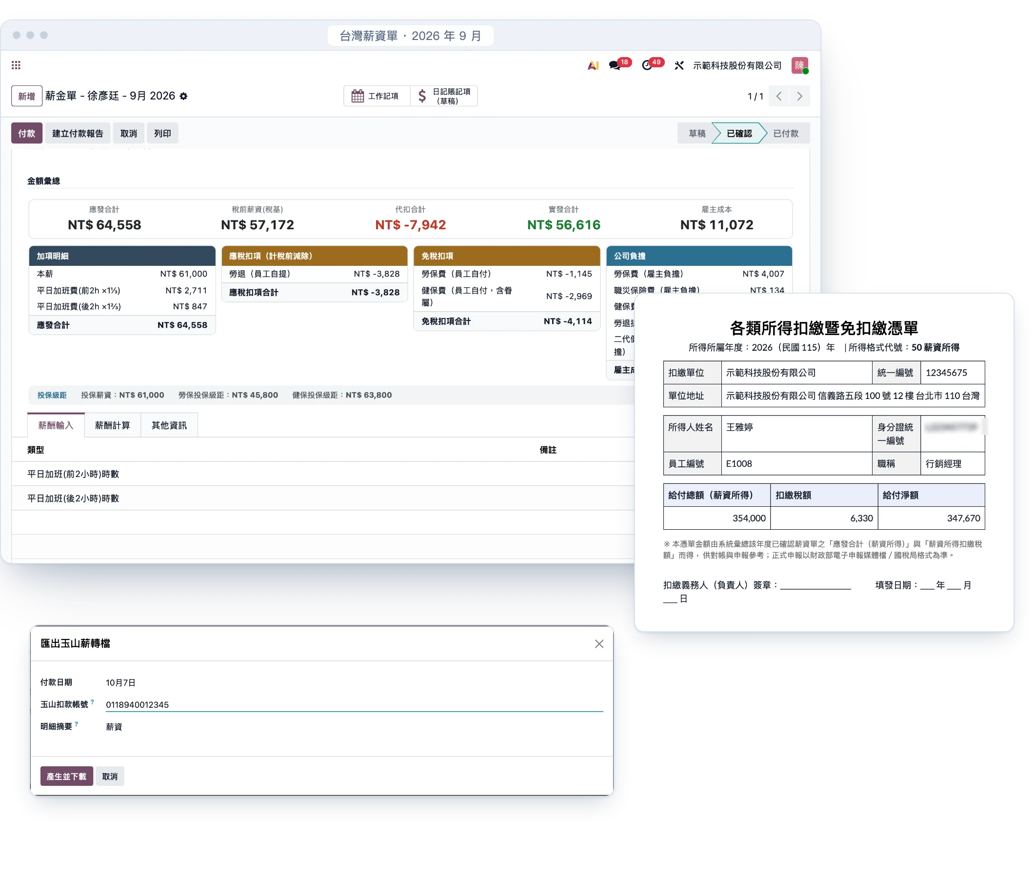Click help mark next to 玉山扣款帳號

92,702
